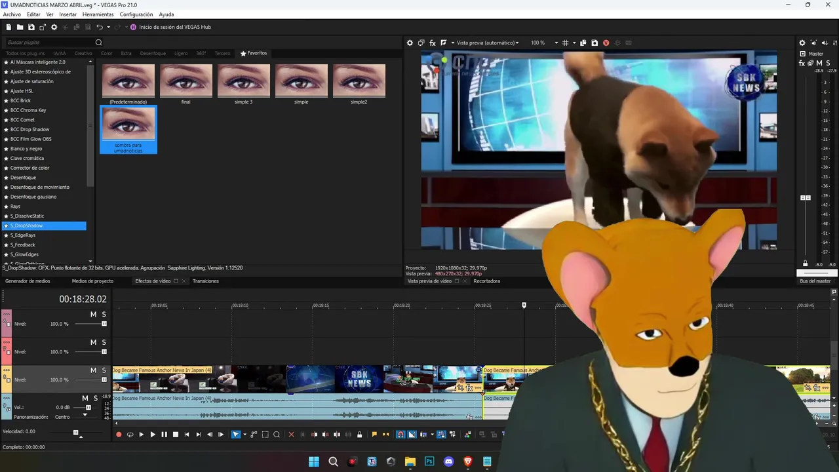Screen dimensions: 839x472
Task: Choose the 'simple 3' preset thumbnail
Action: point(244,81)
